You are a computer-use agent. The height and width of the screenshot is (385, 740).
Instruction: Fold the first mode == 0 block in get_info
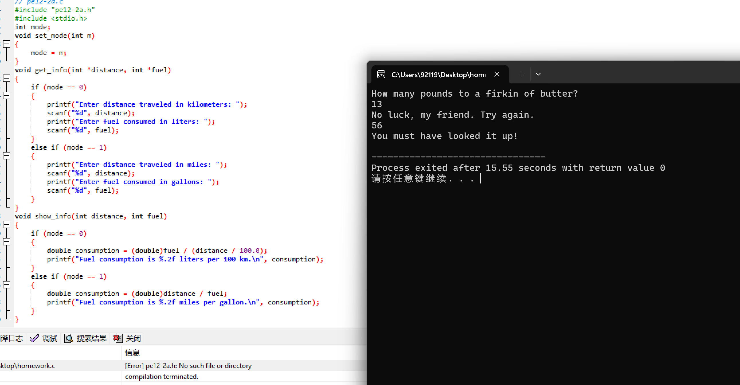(x=7, y=96)
